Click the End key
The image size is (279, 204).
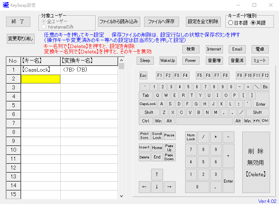point(157,157)
